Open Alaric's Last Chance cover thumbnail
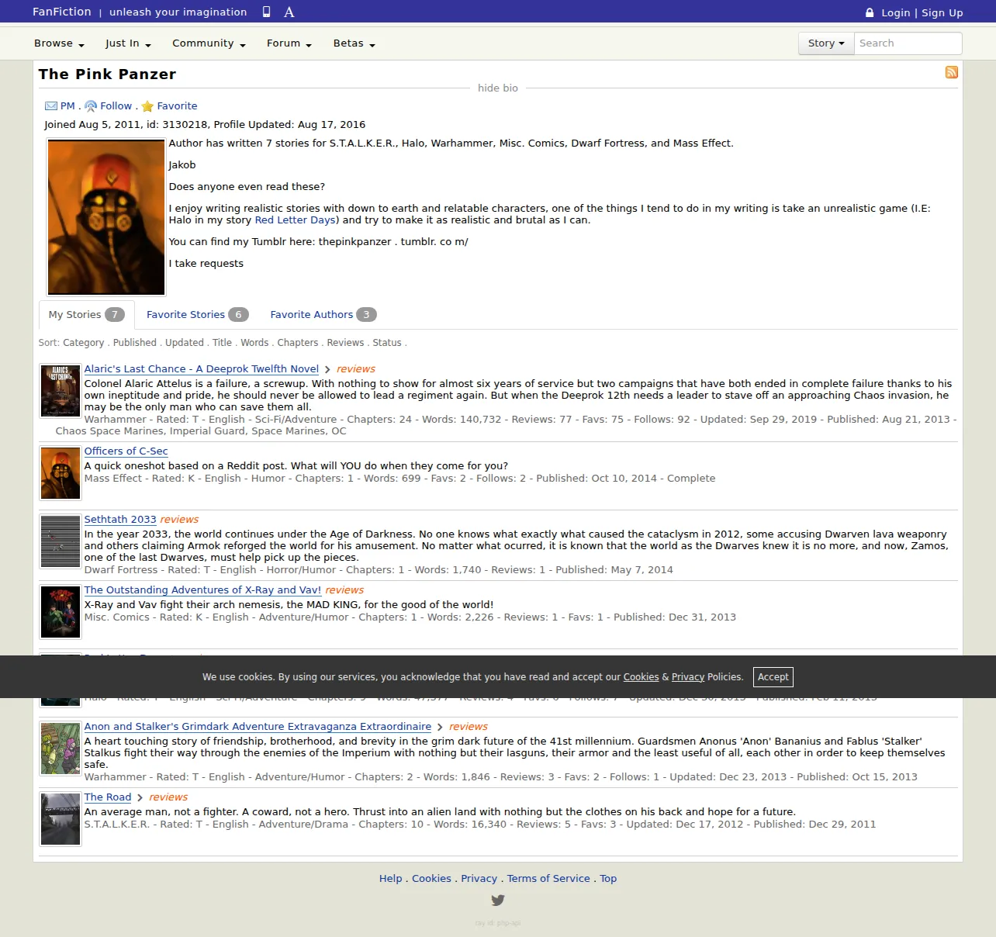This screenshot has height=937, width=996. point(61,391)
